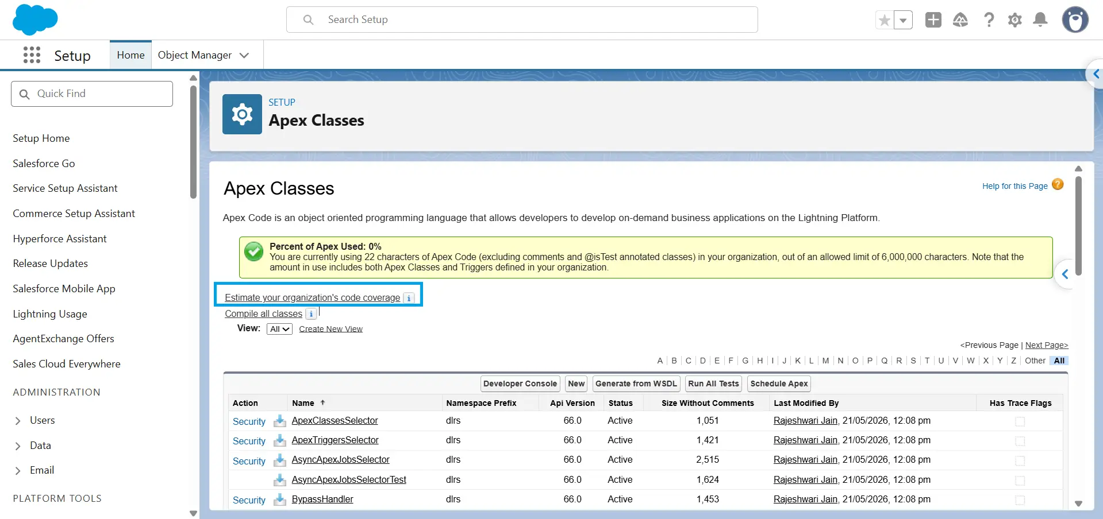Toggle trace flag checkbox for AsyncApexJobsSelectorTest
This screenshot has width=1103, height=519.
(1020, 480)
